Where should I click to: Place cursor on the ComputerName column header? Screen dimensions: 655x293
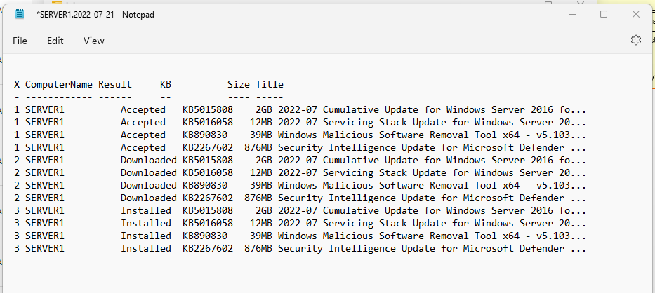click(x=58, y=84)
